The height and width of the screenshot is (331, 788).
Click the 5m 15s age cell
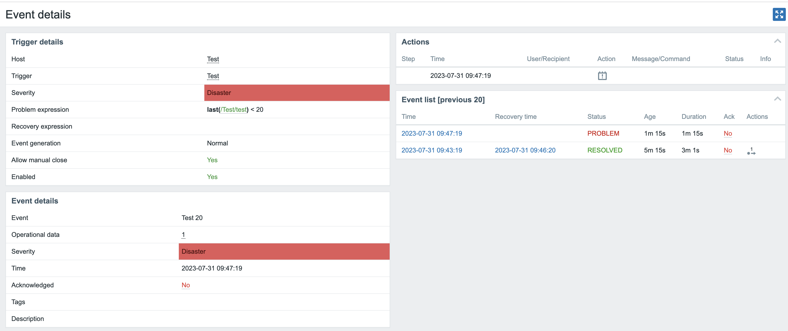[654, 150]
